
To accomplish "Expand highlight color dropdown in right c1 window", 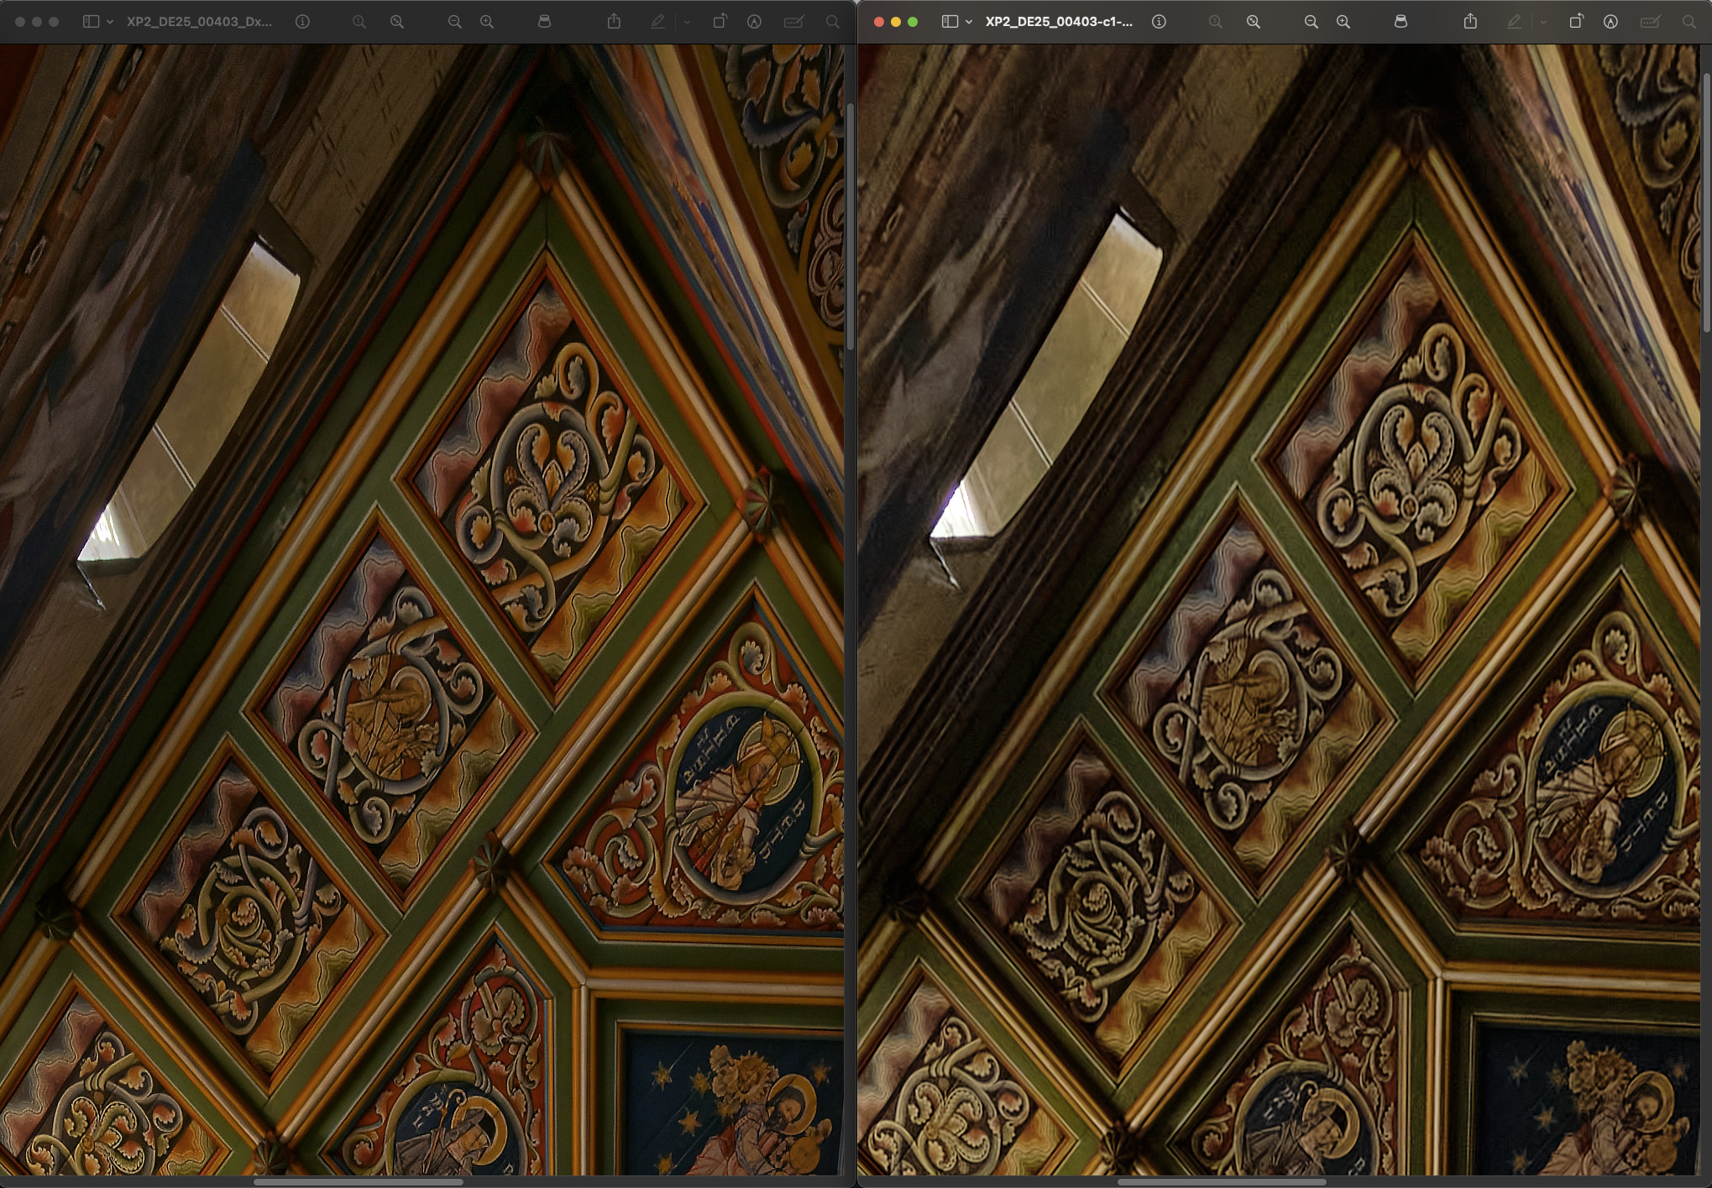I will tap(1543, 22).
